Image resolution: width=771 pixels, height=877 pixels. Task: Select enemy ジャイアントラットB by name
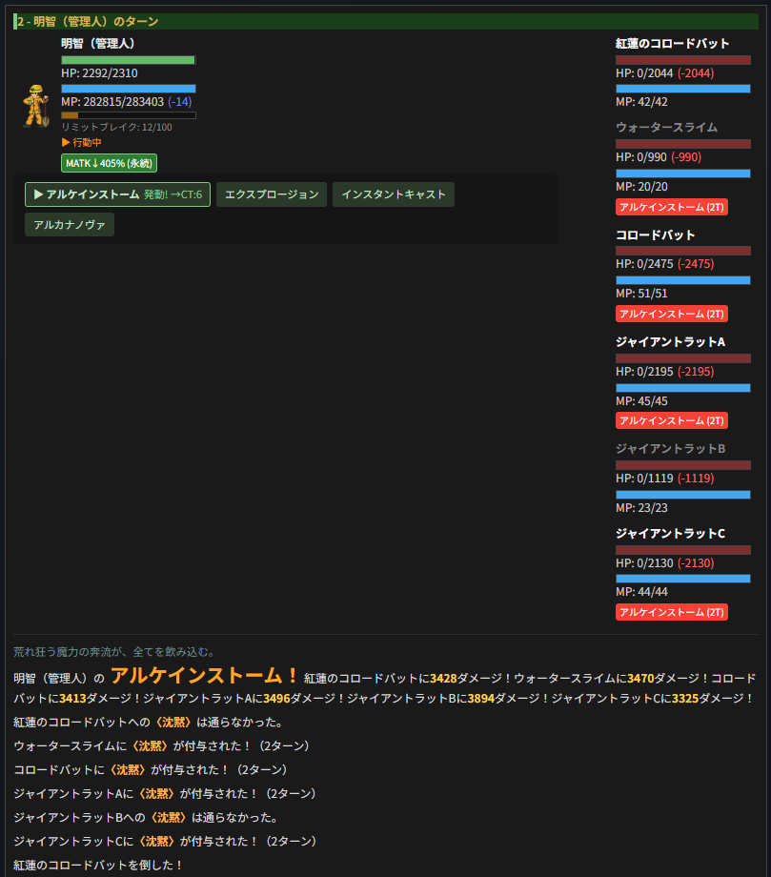tap(670, 448)
